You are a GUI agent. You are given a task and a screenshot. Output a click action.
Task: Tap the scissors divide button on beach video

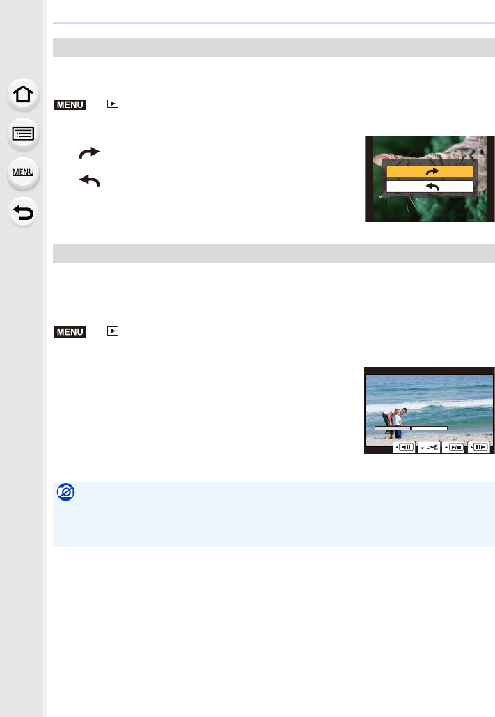click(429, 447)
